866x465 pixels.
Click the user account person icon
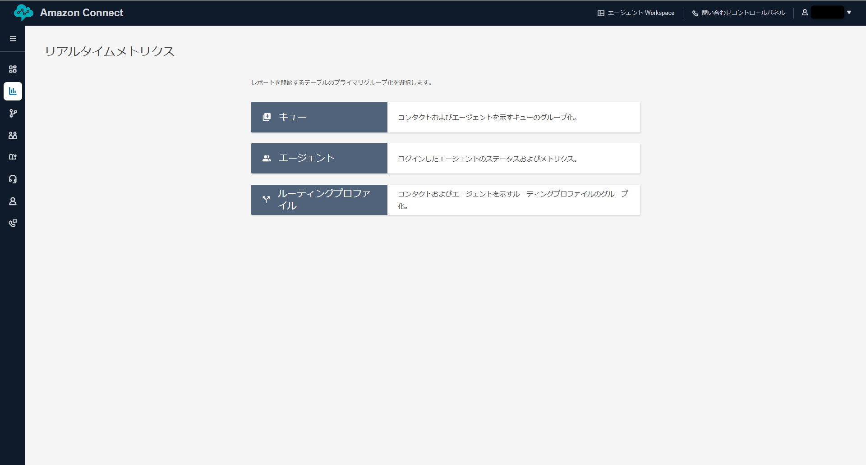coord(805,13)
